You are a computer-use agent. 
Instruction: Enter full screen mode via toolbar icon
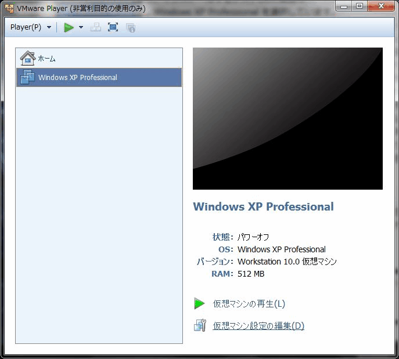pyautogui.click(x=113, y=27)
